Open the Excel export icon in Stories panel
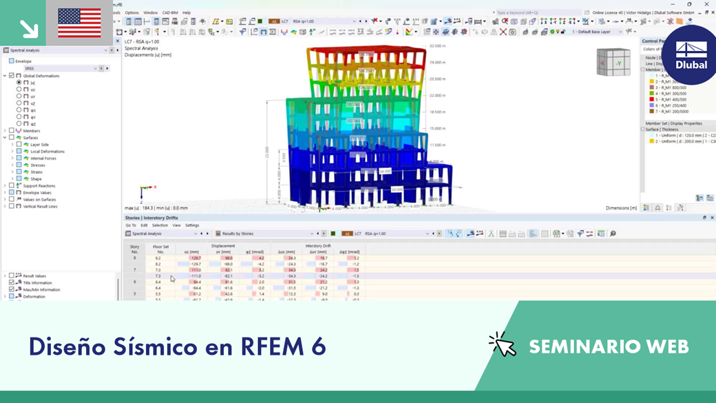The height and width of the screenshot is (403, 716). coord(600,233)
